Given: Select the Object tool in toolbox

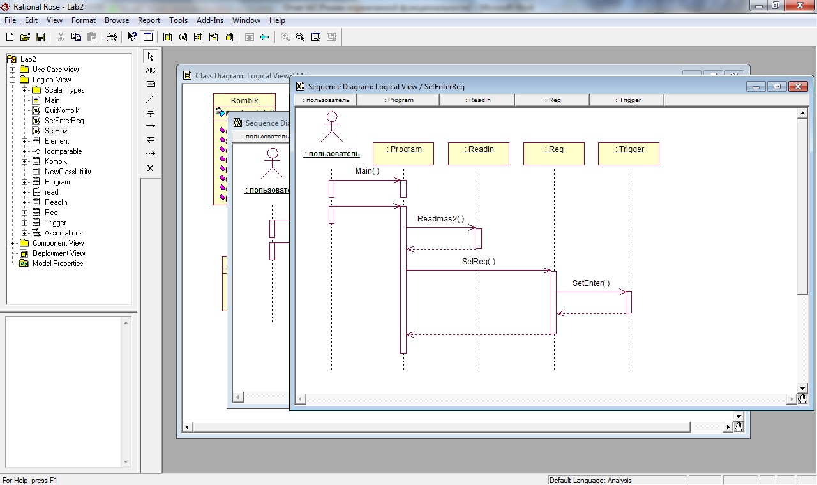Looking at the screenshot, I should click(151, 112).
